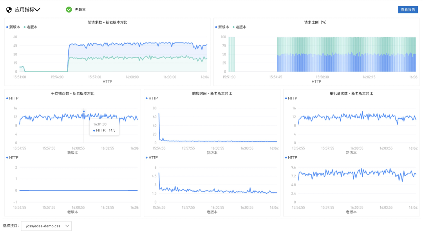The height and width of the screenshot is (234, 423).
Task: Click the shield icon beside 应用指标
Action: click(x=9, y=10)
